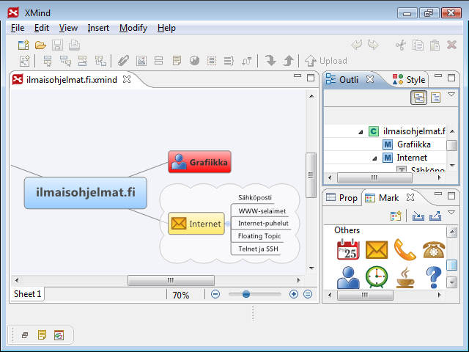Open the Modify menu
Viewport: 469px width, 352px height.
coord(133,28)
